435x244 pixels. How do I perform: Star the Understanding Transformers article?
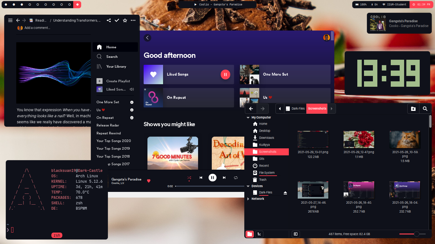coord(125,20)
